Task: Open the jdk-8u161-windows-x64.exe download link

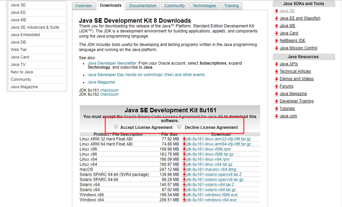Action: coord(211,200)
